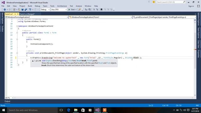The width and height of the screenshot is (201, 113).
Task: Click the split editor handle above the scrollbar
Action: coord(195,20)
